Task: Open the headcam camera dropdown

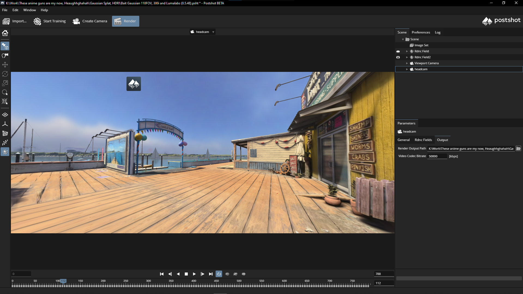Action: point(202,32)
